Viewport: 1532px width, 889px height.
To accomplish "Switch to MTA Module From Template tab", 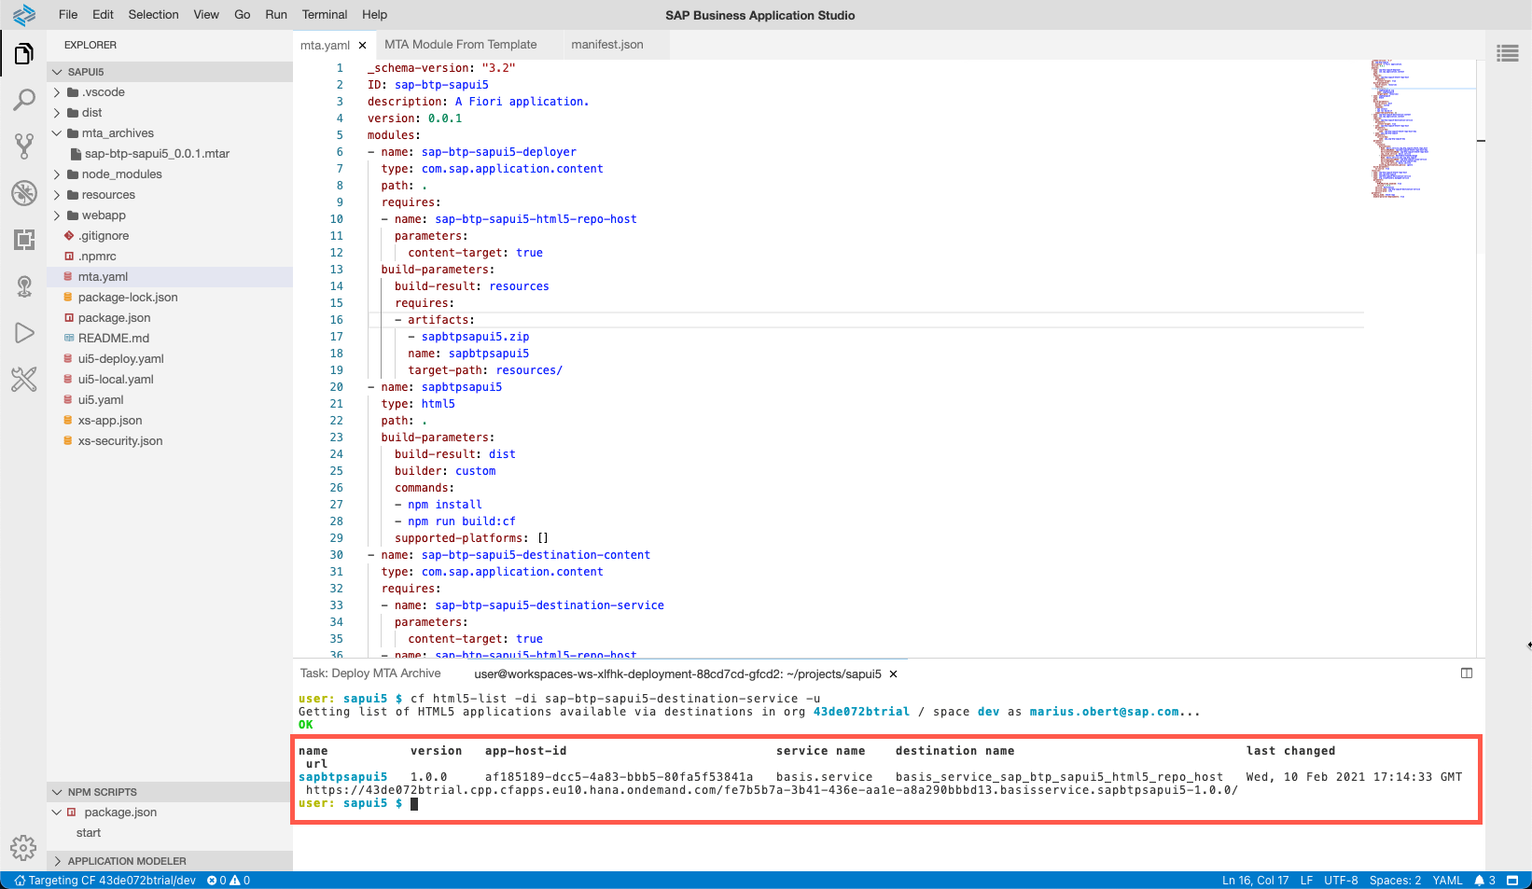I will coord(461,45).
